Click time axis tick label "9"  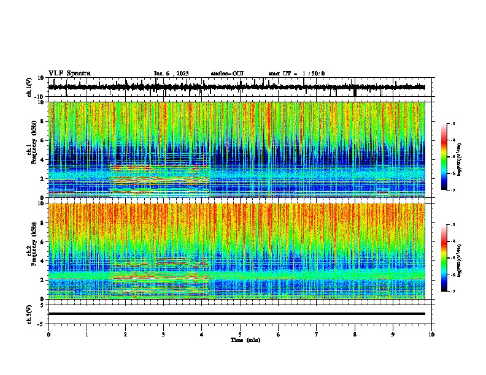point(393,335)
